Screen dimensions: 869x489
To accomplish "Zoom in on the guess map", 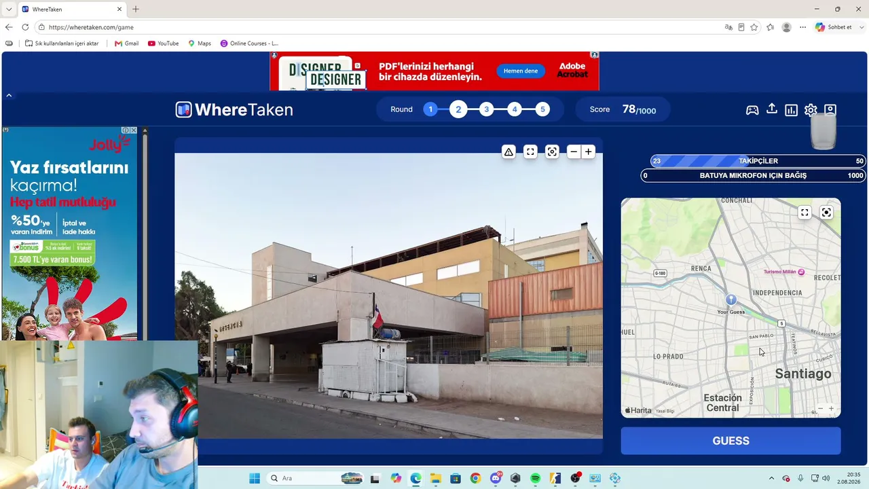I will tap(831, 408).
